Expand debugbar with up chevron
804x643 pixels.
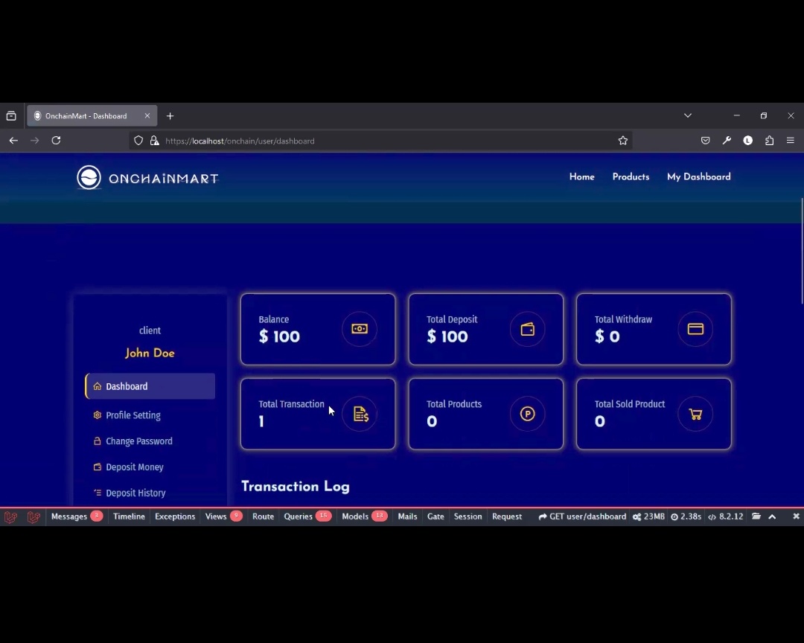772,516
